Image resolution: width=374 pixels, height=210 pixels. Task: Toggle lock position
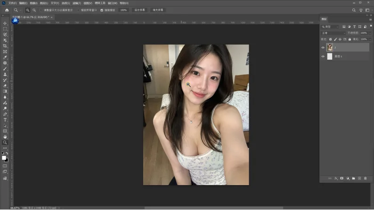click(x=340, y=39)
